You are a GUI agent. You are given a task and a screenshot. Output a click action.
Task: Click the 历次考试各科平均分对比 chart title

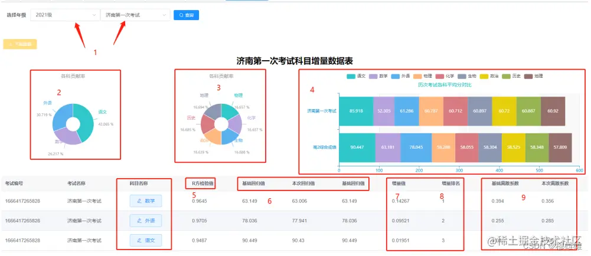445,85
